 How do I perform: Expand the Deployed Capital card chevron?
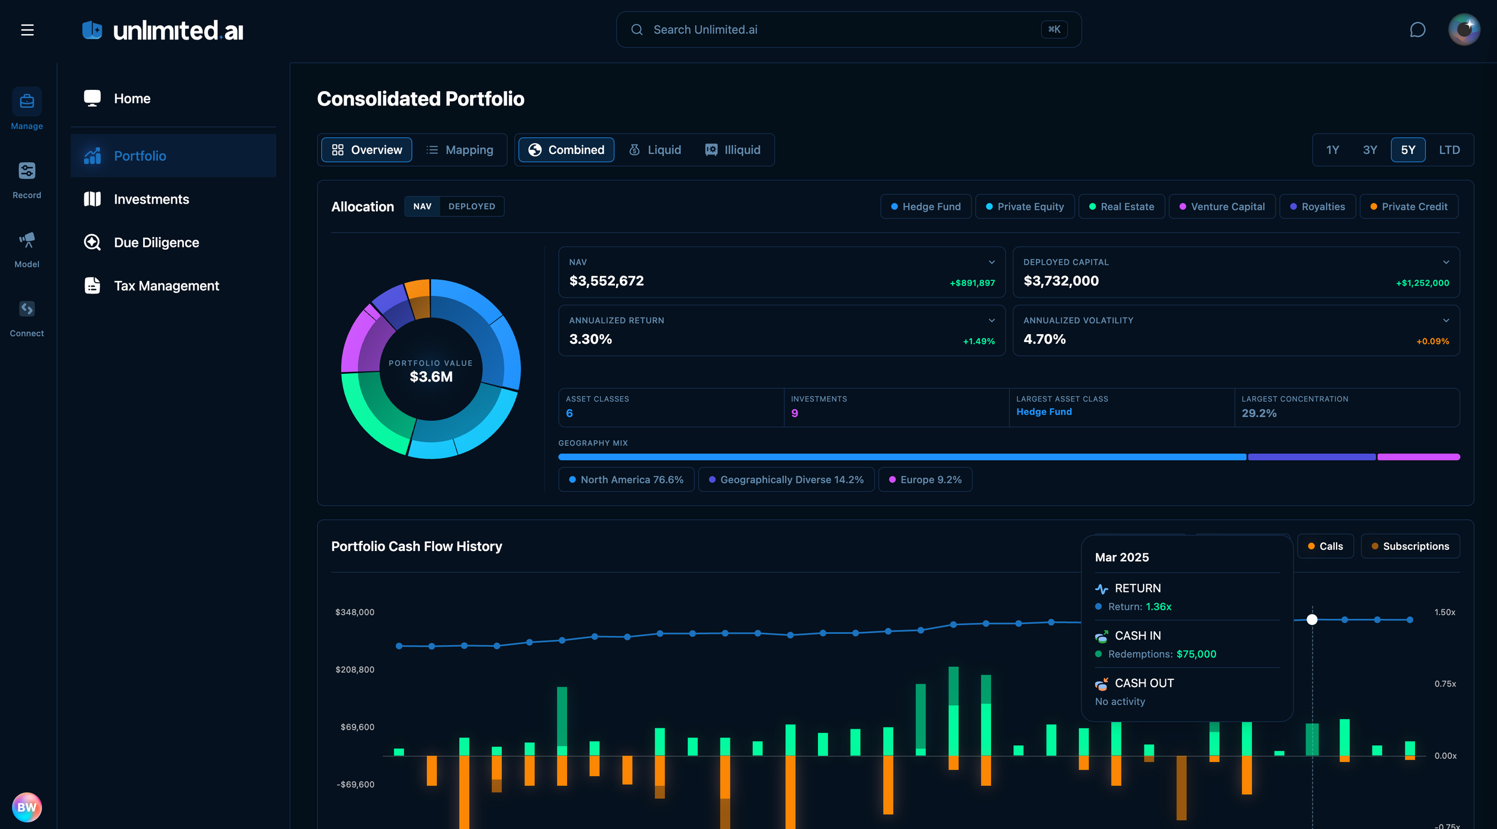click(1446, 262)
